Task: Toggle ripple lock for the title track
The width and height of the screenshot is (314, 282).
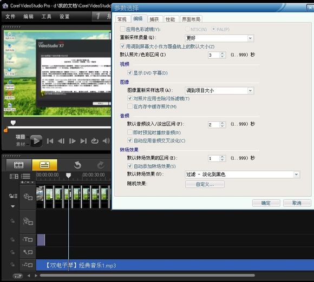Action: pos(12,239)
